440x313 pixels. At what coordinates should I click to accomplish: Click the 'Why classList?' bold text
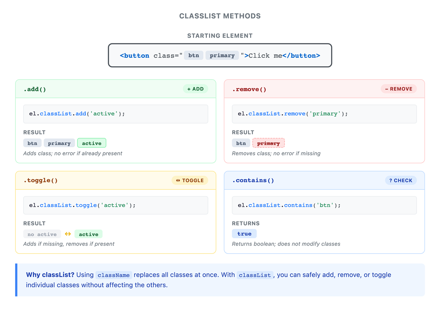tap(50, 275)
